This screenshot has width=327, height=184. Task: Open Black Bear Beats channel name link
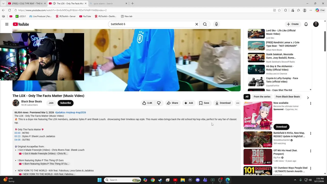(x=32, y=101)
